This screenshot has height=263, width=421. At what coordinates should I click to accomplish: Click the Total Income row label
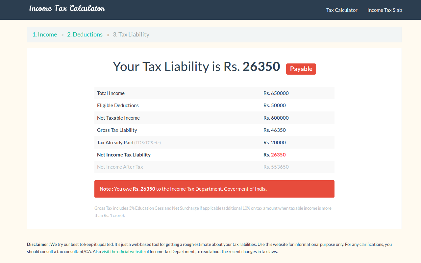click(x=111, y=93)
